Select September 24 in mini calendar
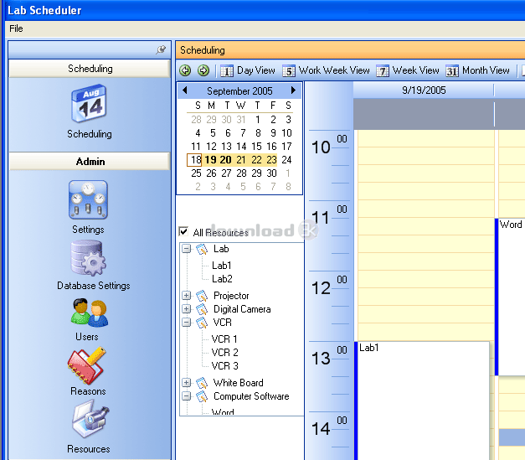This screenshot has height=460, width=525. tap(286, 160)
